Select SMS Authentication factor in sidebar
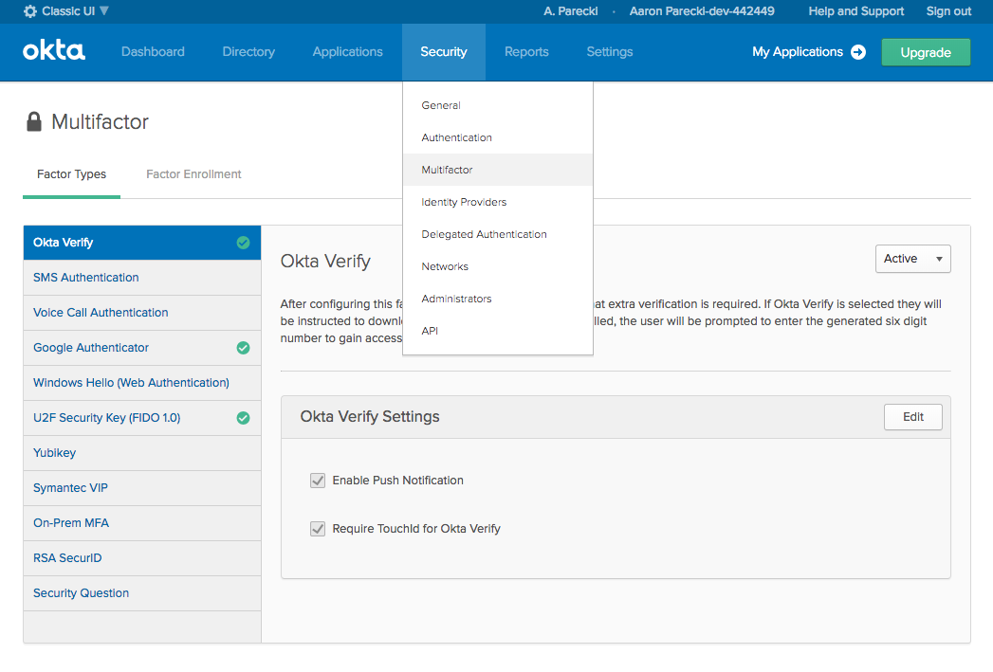 (86, 278)
